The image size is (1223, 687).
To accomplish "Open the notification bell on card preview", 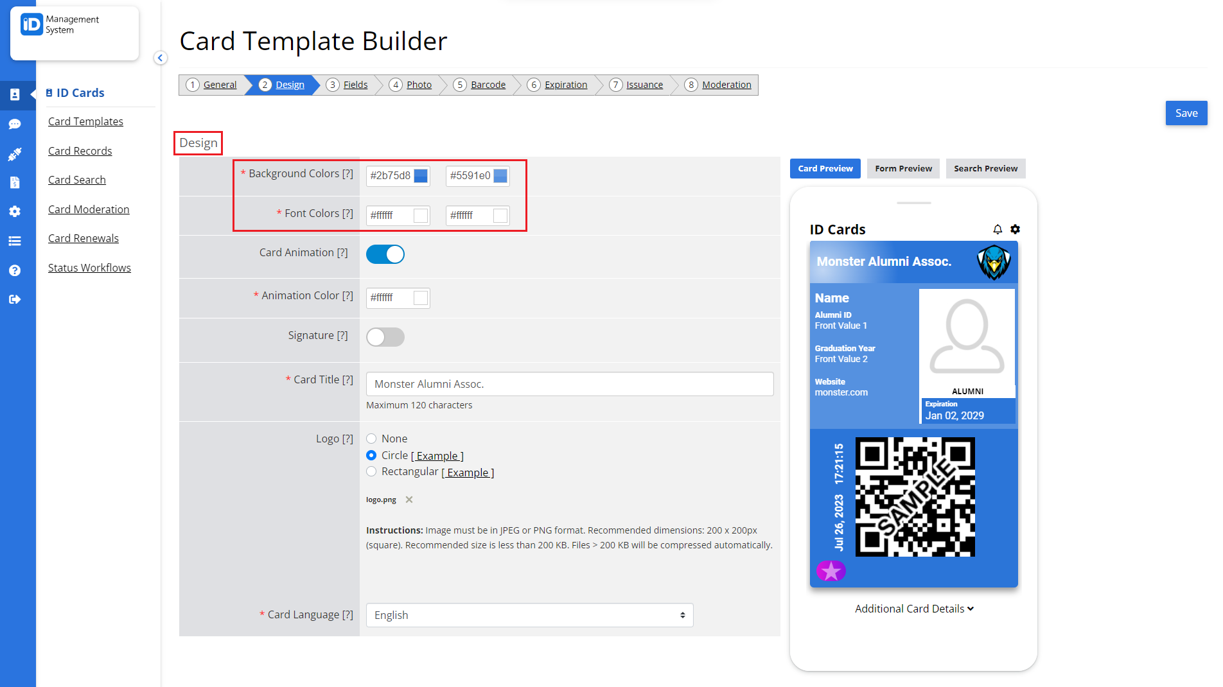I will click(998, 229).
